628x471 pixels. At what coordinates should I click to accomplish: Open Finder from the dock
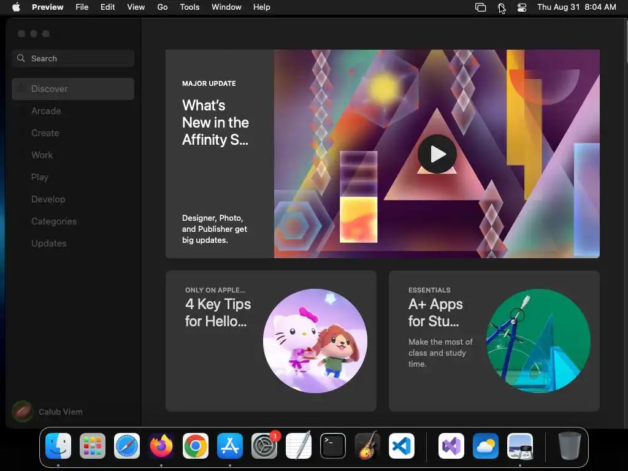tap(58, 446)
